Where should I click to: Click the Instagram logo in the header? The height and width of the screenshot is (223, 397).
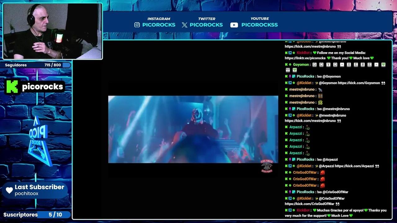[137, 25]
